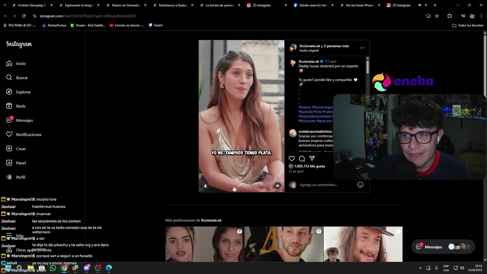The image size is (487, 274).
Task: Close the Fortnite Gameplay tab
Action: point(51,5)
